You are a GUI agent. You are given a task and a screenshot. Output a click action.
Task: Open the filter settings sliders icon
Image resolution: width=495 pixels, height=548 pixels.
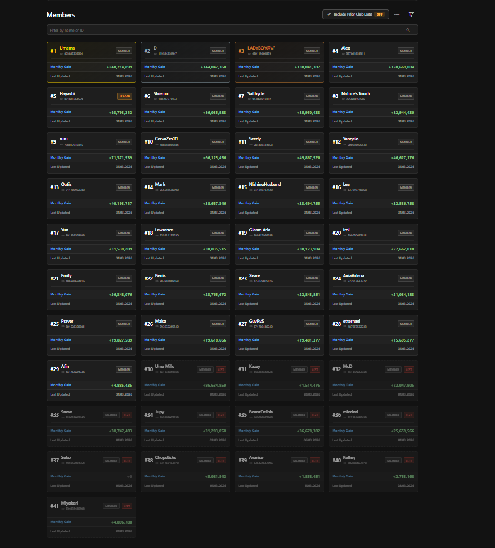[411, 14]
